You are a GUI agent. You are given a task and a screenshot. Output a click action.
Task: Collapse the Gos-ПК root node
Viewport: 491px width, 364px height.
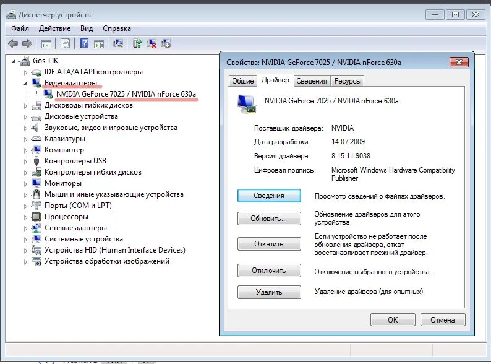(14, 61)
